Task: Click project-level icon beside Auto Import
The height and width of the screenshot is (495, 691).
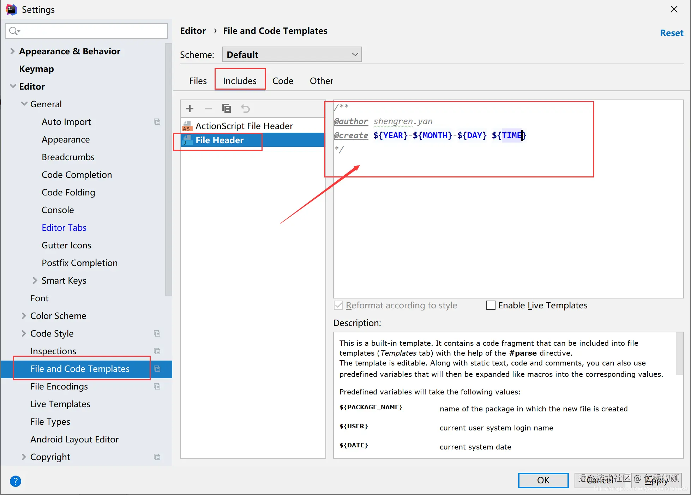Action: 157,122
